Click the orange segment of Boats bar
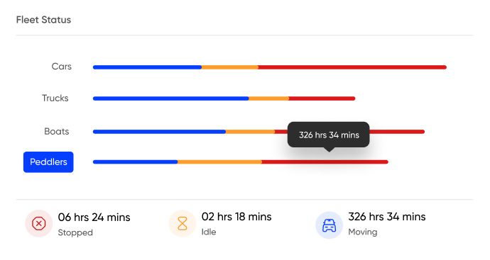This screenshot has height=260, width=490. tap(250, 132)
